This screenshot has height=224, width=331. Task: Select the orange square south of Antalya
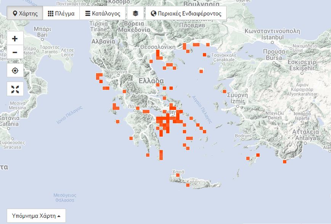click(284, 161)
